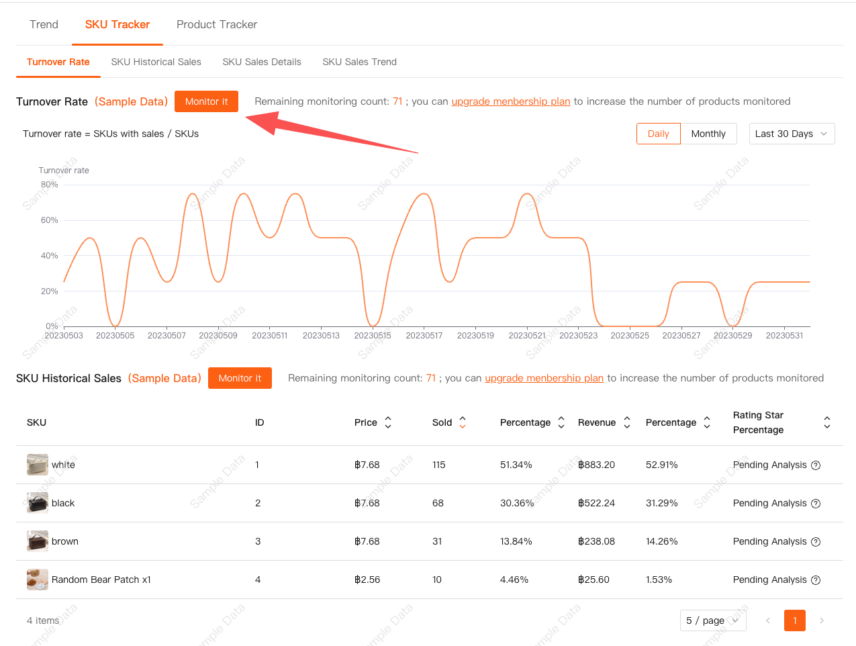Click help icon beside white's Pending Analysis
The width and height of the screenshot is (856, 646).
click(816, 465)
